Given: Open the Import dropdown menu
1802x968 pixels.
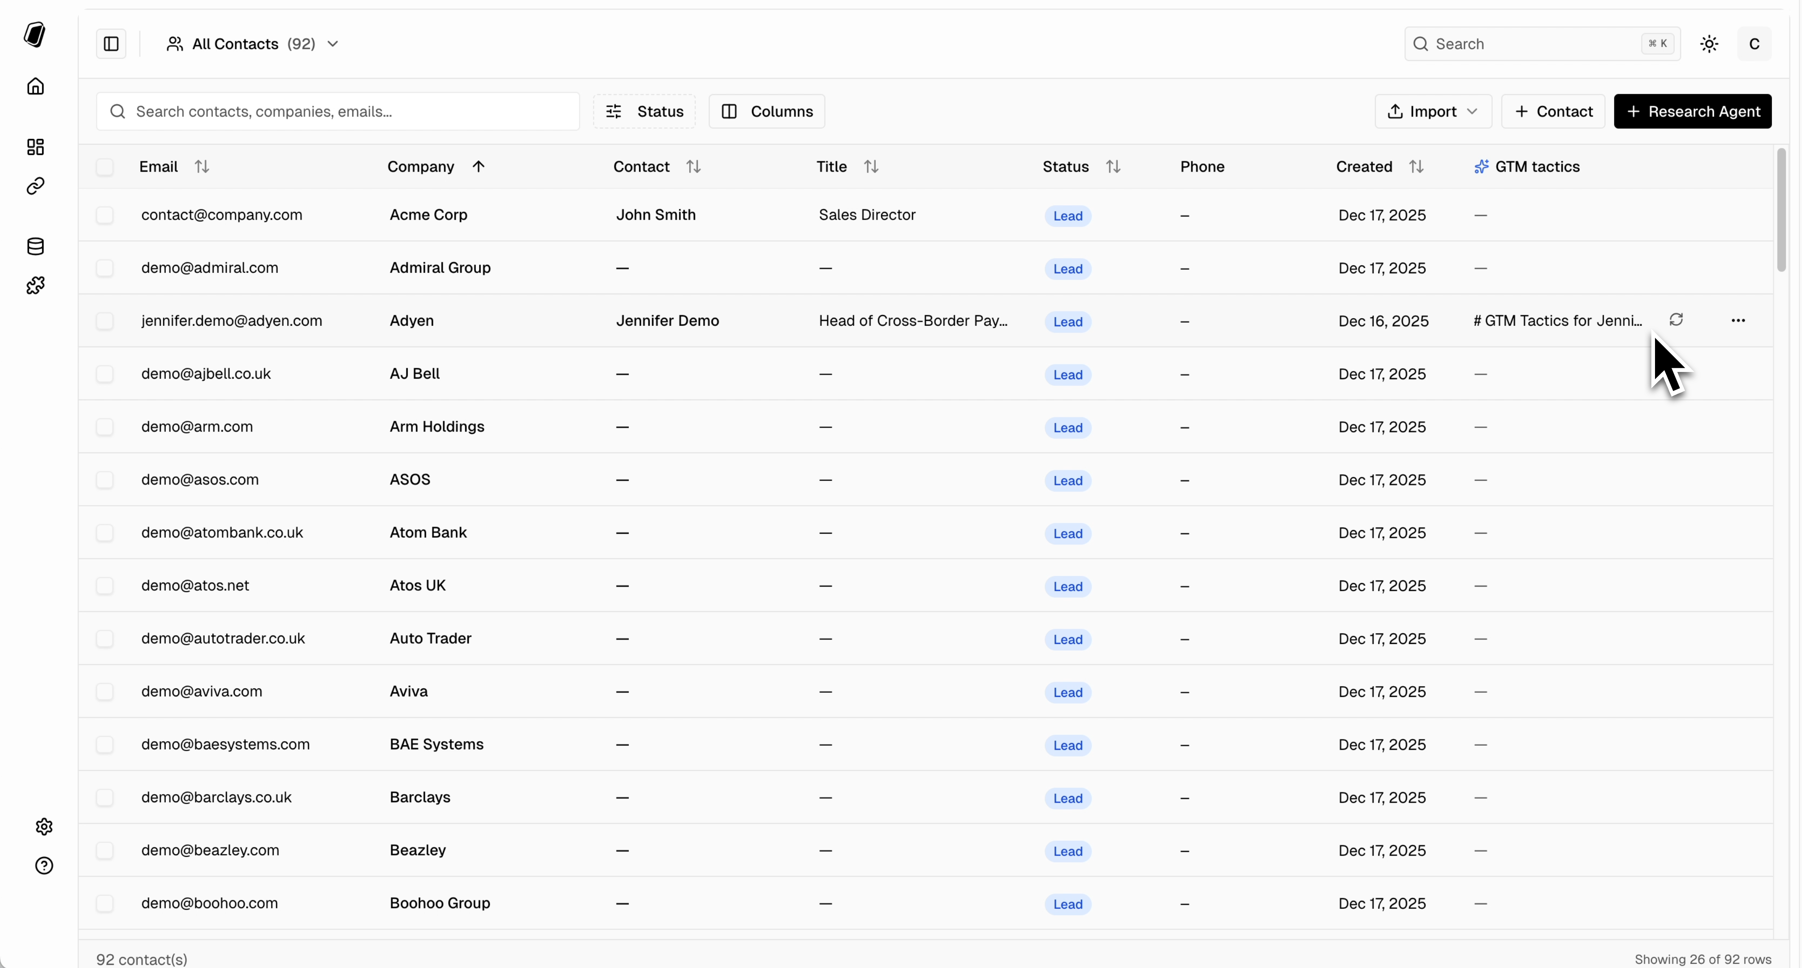Looking at the screenshot, I should (x=1433, y=111).
